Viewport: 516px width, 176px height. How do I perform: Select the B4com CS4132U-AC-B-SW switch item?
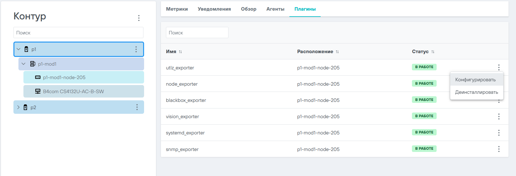point(73,92)
